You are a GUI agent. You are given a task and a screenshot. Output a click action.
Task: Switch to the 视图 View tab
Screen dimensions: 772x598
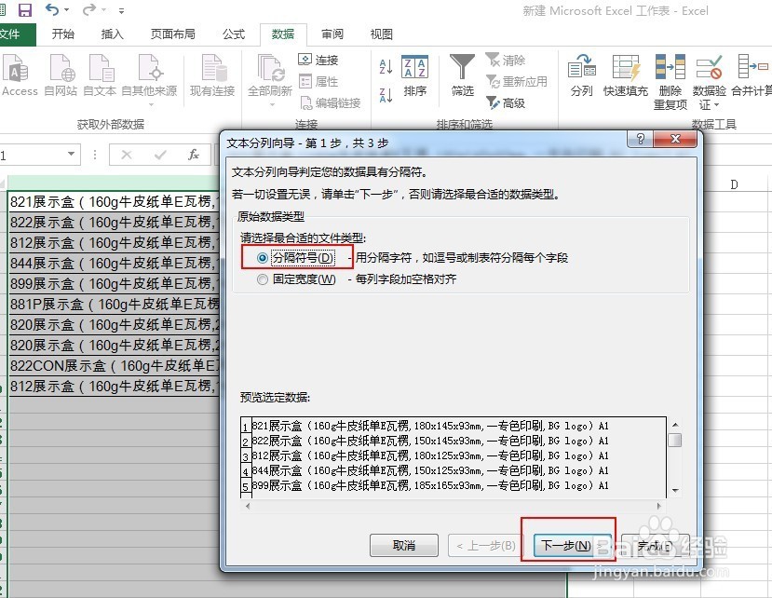click(382, 34)
